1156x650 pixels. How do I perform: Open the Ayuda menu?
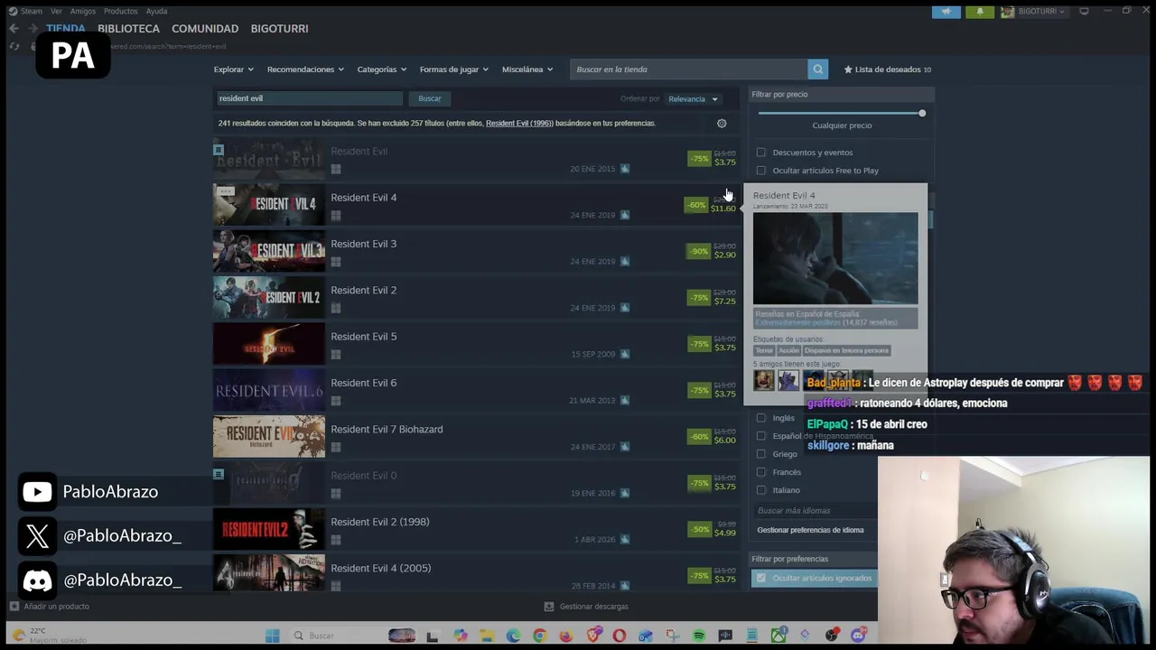pos(156,12)
